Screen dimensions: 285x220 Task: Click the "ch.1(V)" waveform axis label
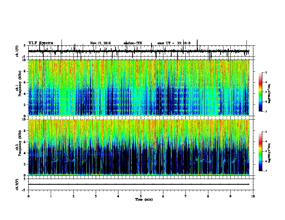[x=17, y=51]
